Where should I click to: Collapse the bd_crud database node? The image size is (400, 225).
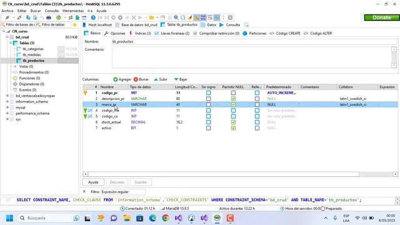click(7, 37)
